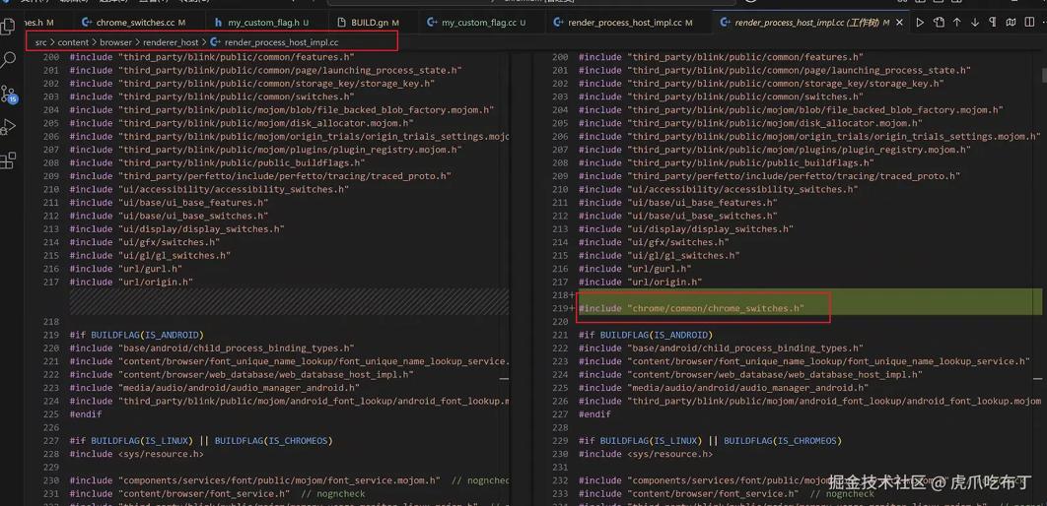This screenshot has height=506, width=1047.
Task: Toggle whitespace trimming with pilcrow icon
Action: pos(993,23)
